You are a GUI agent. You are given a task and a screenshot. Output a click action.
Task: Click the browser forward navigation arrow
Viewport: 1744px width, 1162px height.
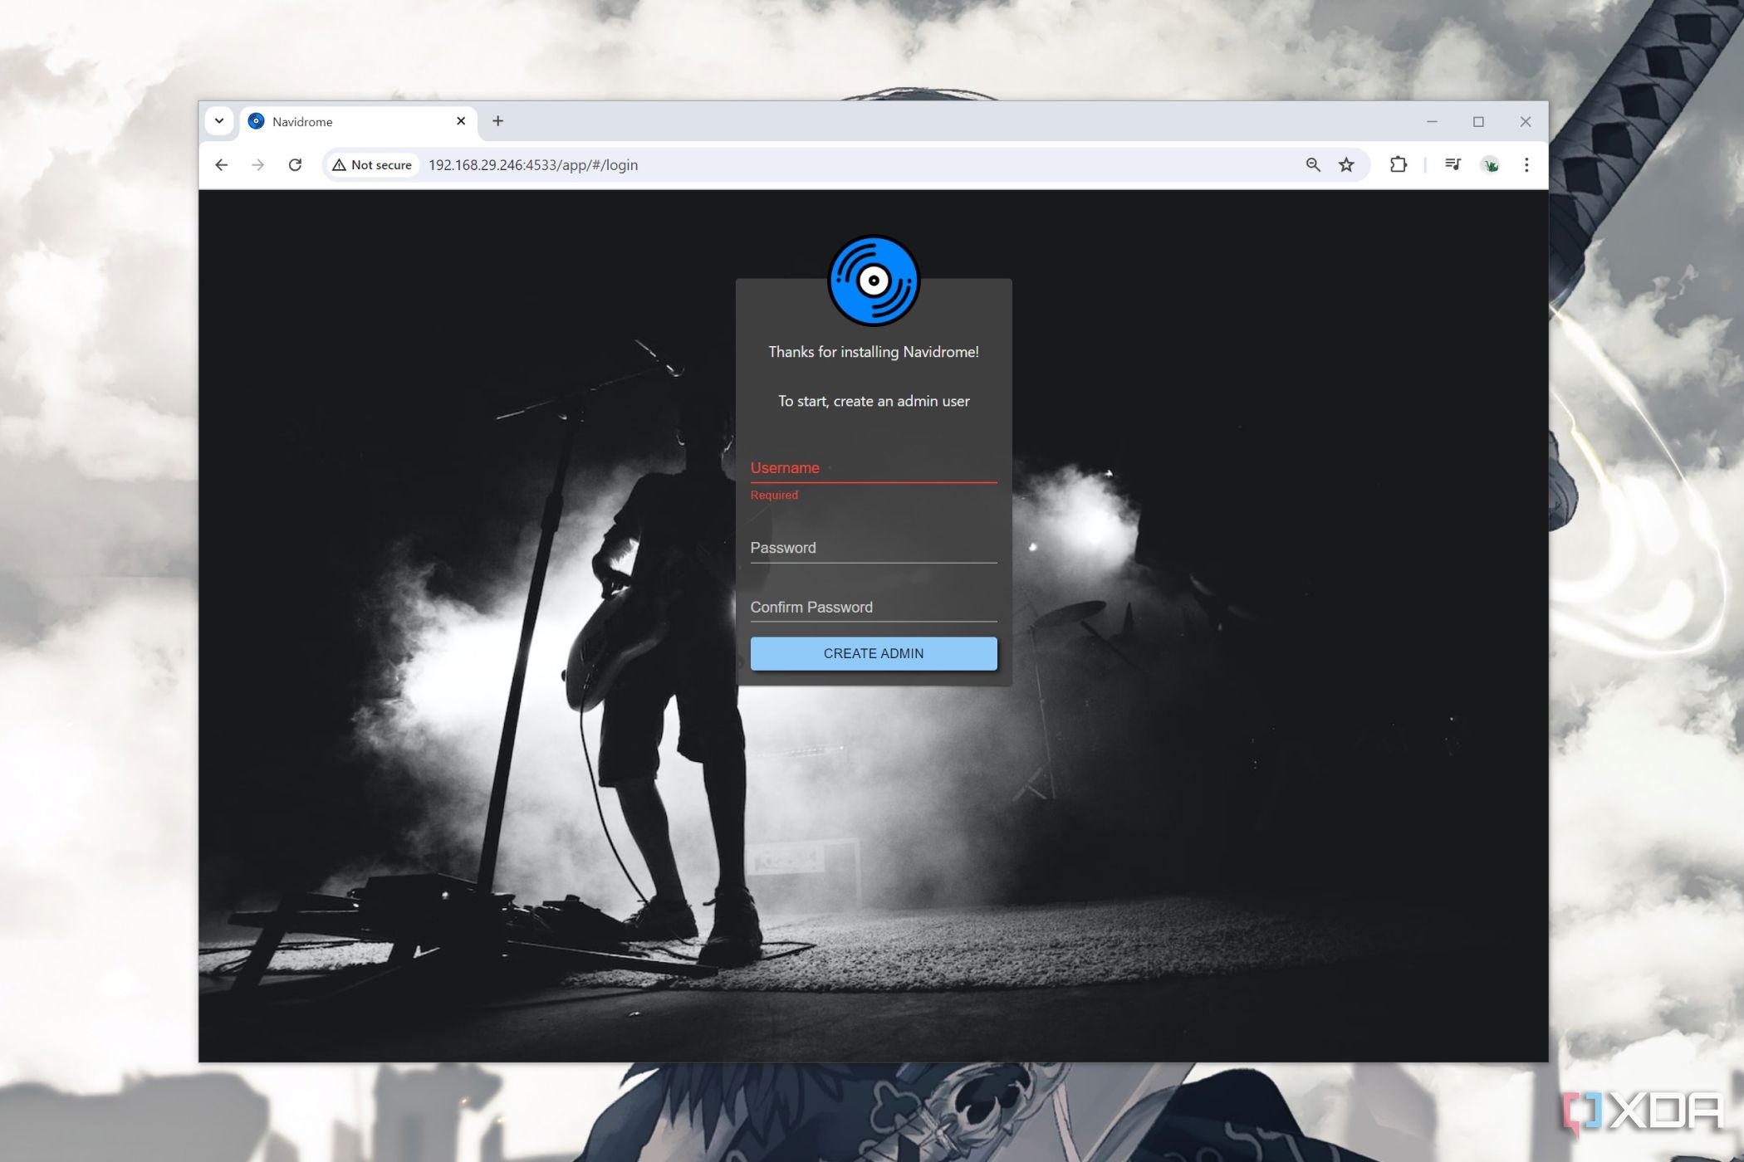[258, 164]
